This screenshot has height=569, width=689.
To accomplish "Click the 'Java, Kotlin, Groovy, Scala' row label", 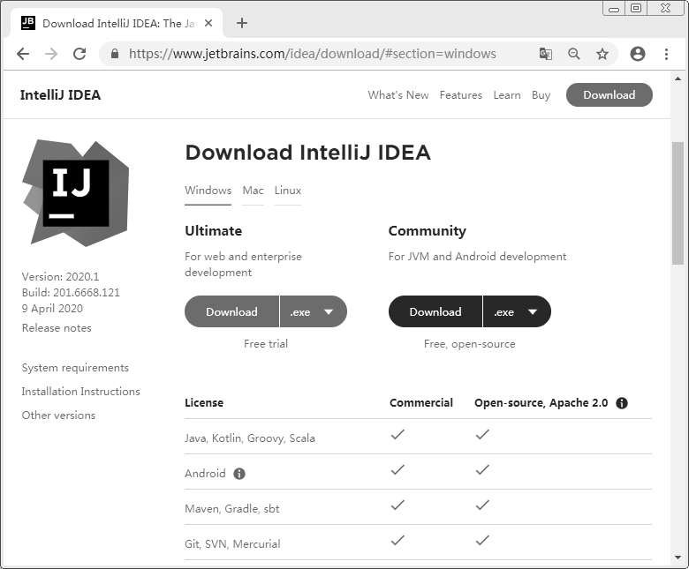I will 250,438.
